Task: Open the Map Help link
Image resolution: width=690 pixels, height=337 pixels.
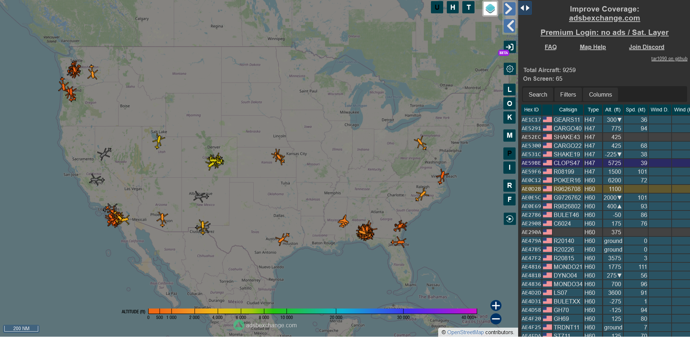Action: click(593, 47)
